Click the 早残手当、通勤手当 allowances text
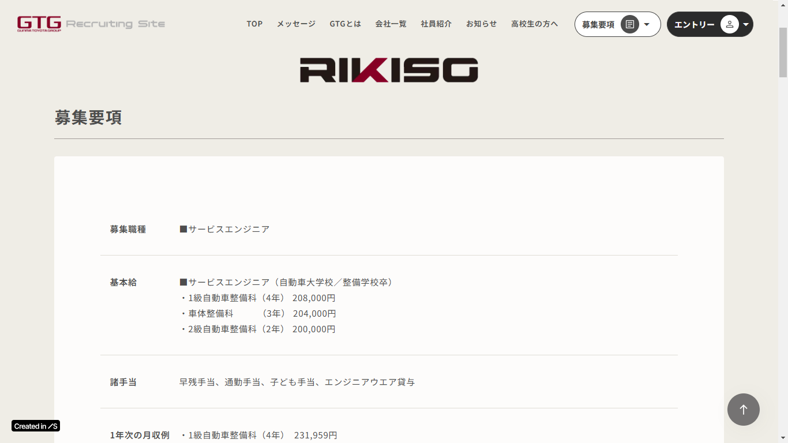Image resolution: width=788 pixels, height=443 pixels. point(297,382)
